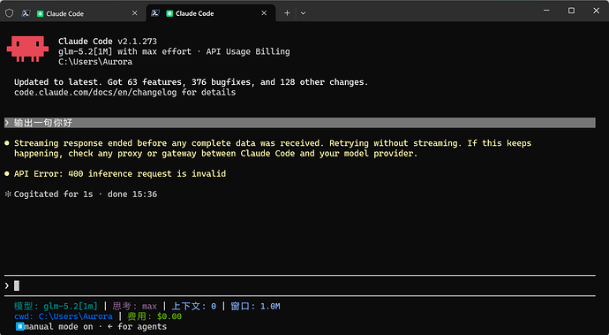Select the prompt row '输出一句你好'
Image resolution: width=609 pixels, height=335 pixels.
tap(299, 123)
